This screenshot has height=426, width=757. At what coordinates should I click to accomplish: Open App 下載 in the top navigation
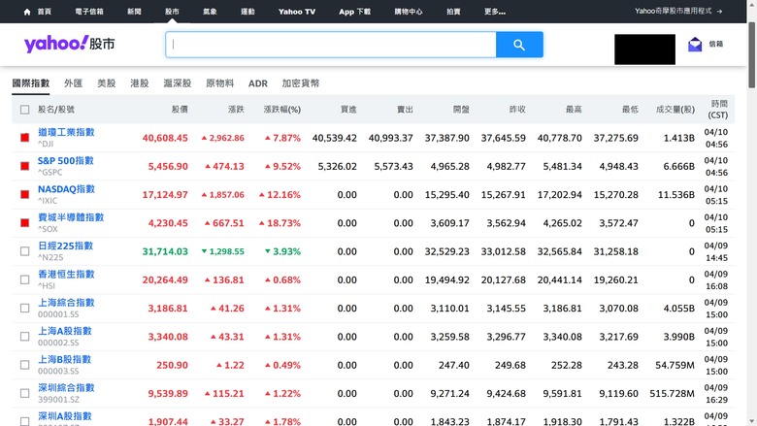354,12
